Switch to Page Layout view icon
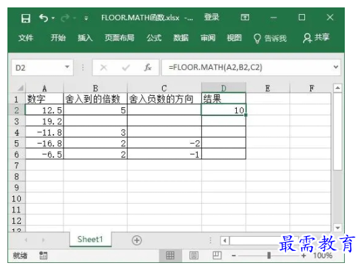The width and height of the screenshot is (361, 265). (194, 256)
